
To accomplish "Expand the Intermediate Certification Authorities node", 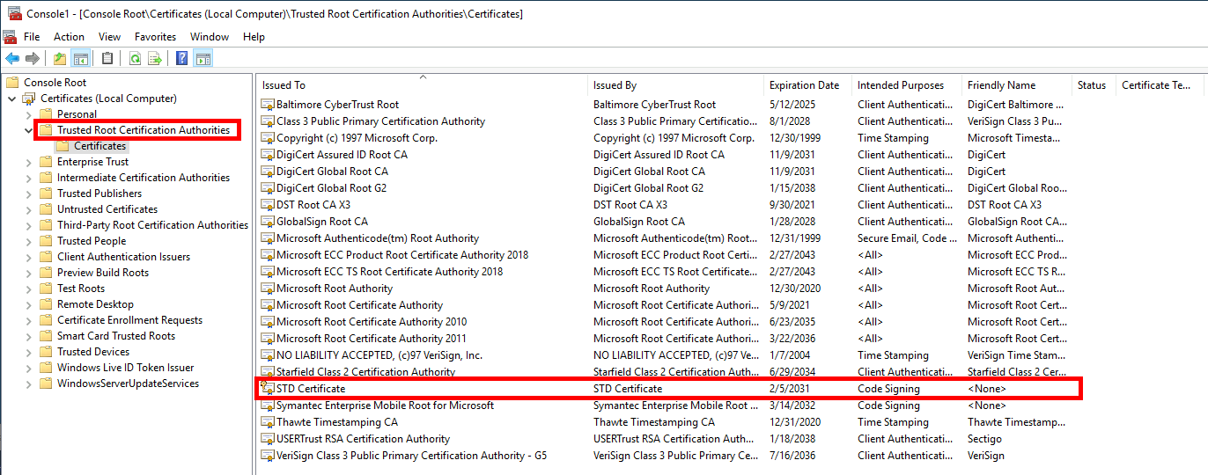I will (28, 178).
